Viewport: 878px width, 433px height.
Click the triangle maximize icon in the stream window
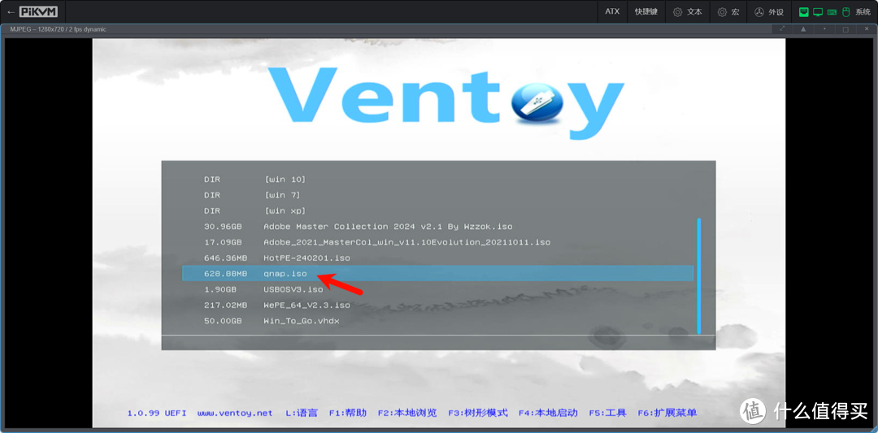point(803,28)
